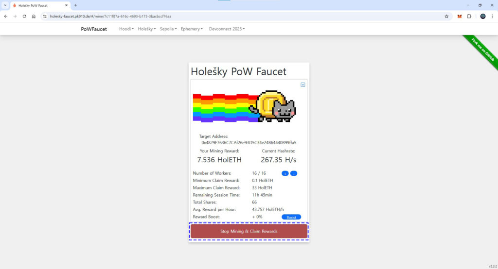The image size is (498, 269).
Task: Expand the Holešky navbar dropdown
Action: 147,29
